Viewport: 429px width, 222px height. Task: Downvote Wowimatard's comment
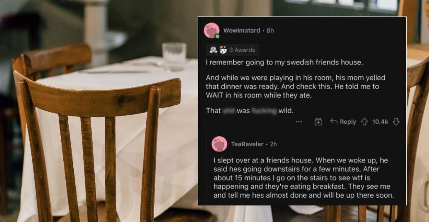click(x=396, y=122)
